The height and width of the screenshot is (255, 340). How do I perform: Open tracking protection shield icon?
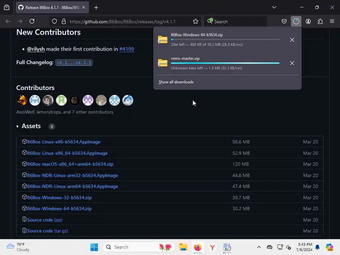click(54, 22)
